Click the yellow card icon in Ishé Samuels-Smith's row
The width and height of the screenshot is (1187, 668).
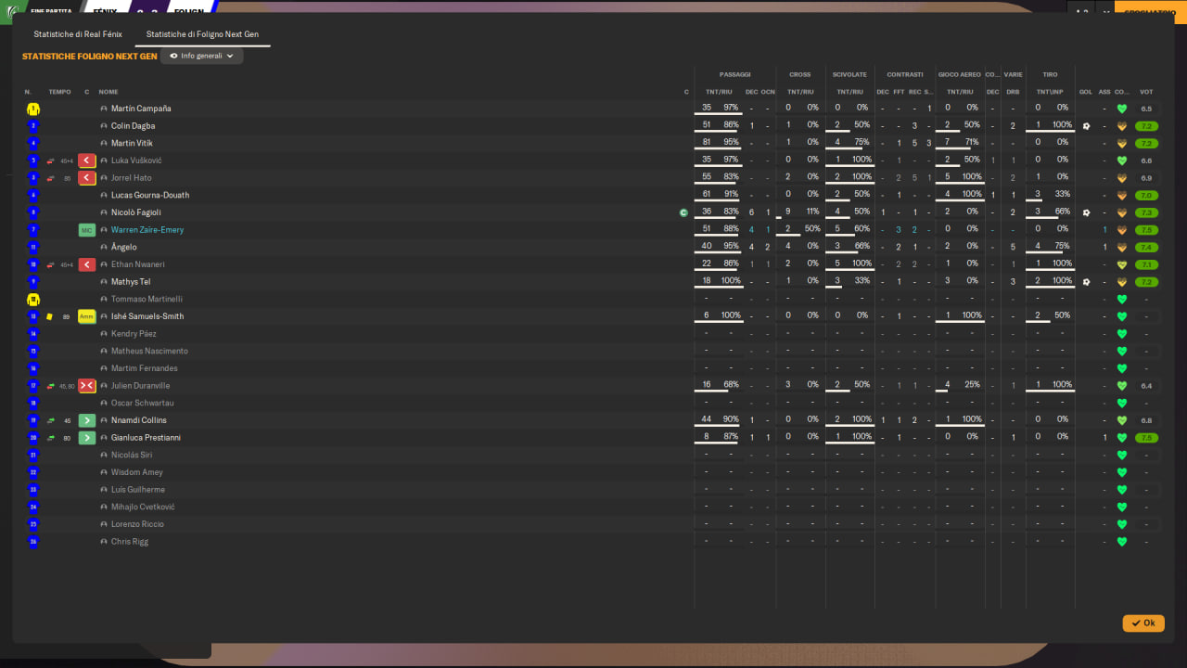[x=50, y=316]
